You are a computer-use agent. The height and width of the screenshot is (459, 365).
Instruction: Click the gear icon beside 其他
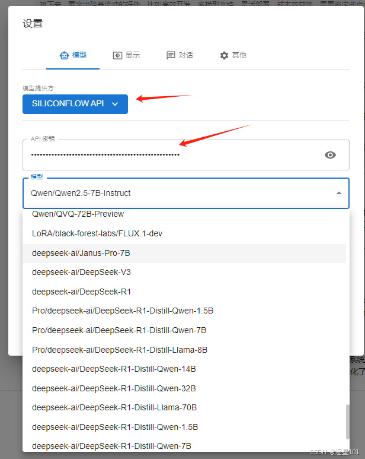[x=224, y=55]
